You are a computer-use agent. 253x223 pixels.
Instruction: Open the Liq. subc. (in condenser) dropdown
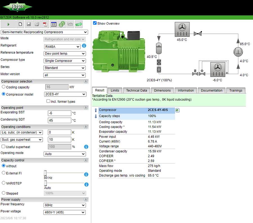(x=22, y=132)
